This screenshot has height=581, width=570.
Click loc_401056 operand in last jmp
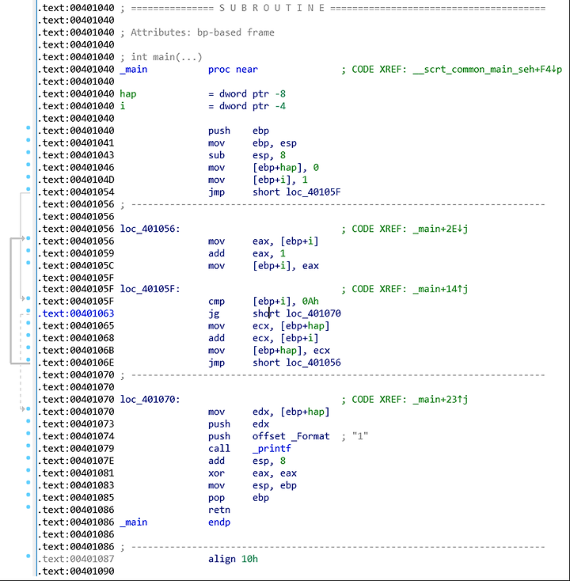click(313, 363)
